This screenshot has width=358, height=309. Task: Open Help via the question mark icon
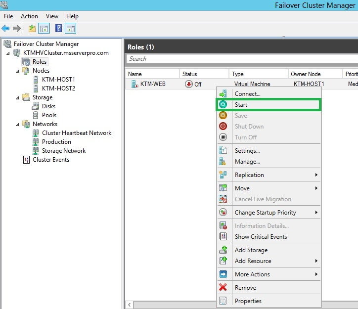[x=58, y=28]
